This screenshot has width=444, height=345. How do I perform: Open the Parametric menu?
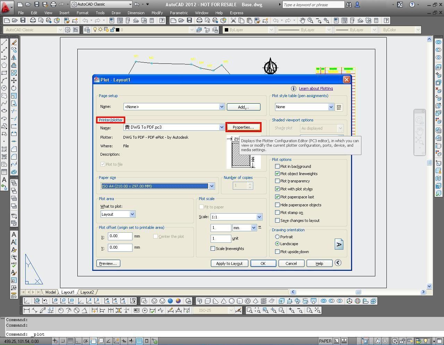click(179, 13)
